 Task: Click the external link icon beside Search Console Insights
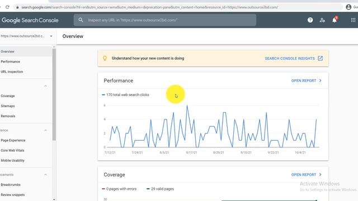click(320, 58)
